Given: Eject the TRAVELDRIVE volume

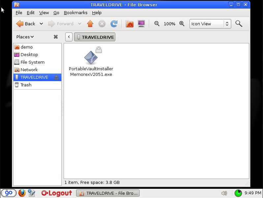Looking at the screenshot, I should pyautogui.click(x=56, y=78).
